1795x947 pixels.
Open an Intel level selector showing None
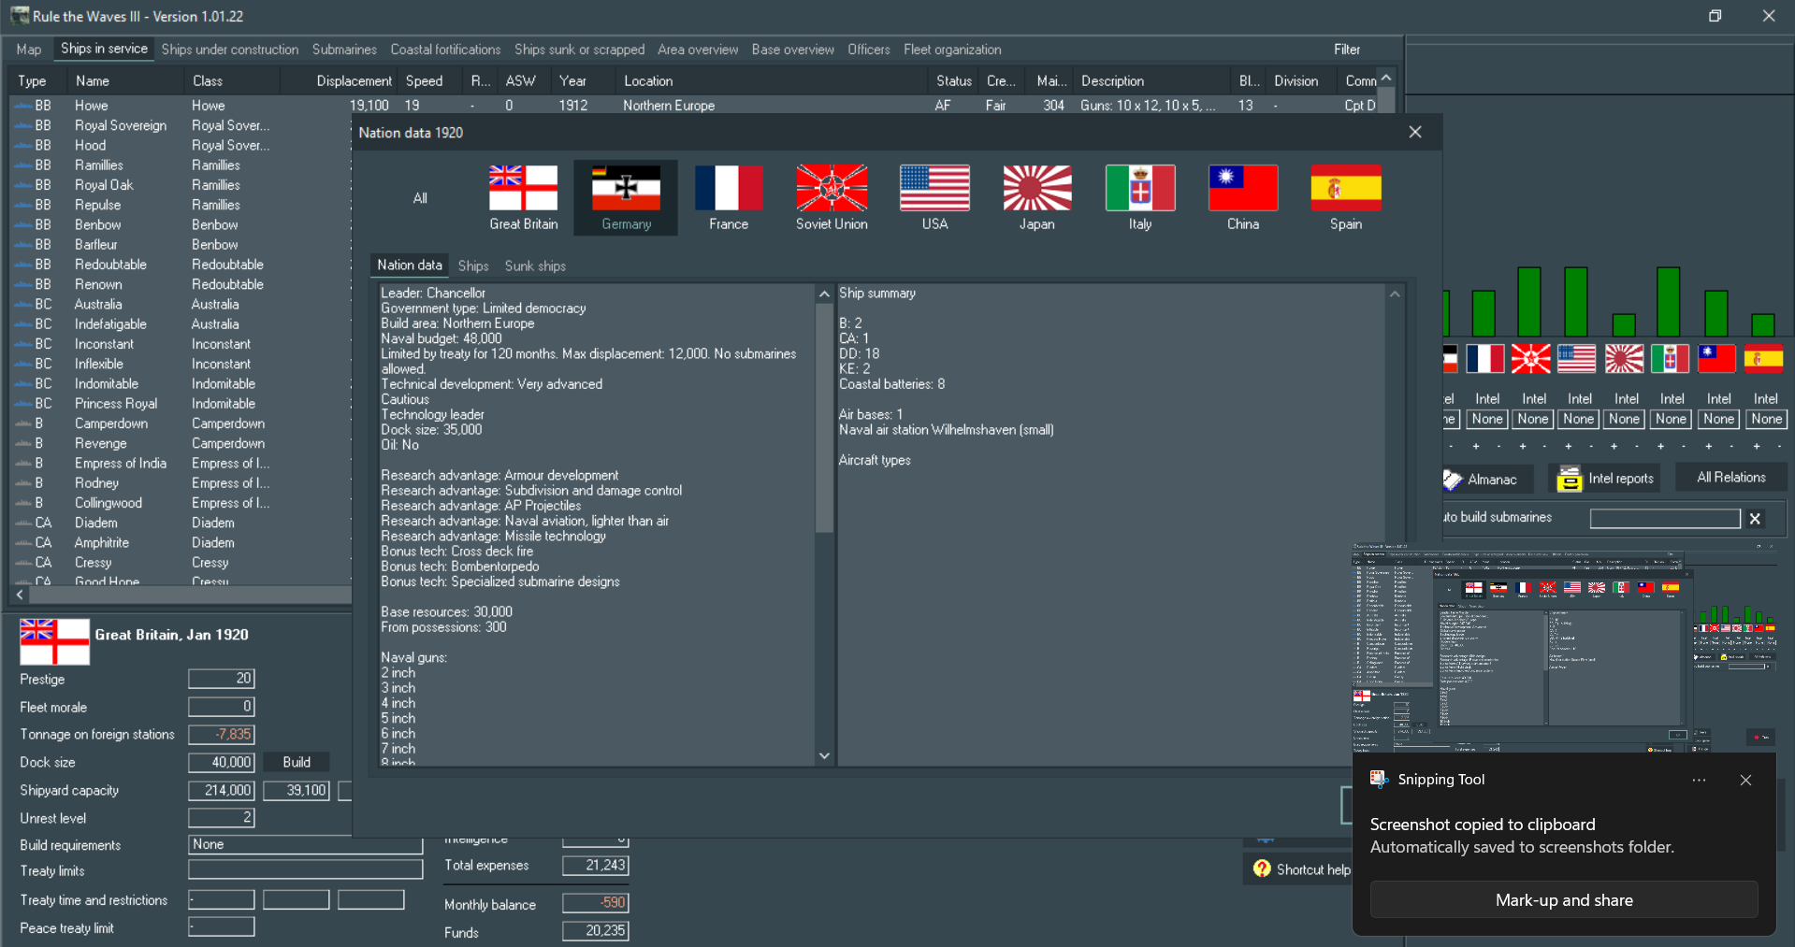(1486, 419)
